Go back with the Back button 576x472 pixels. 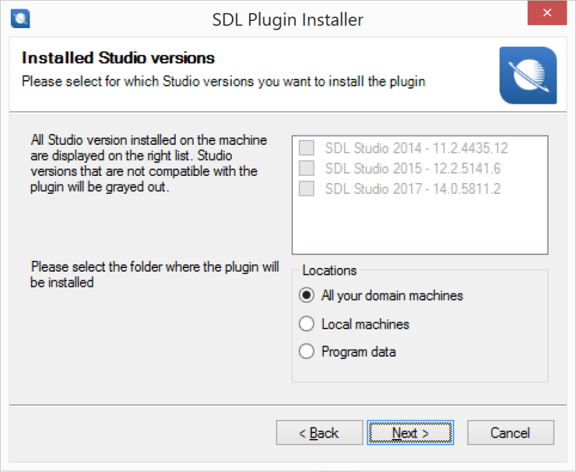[x=319, y=432]
